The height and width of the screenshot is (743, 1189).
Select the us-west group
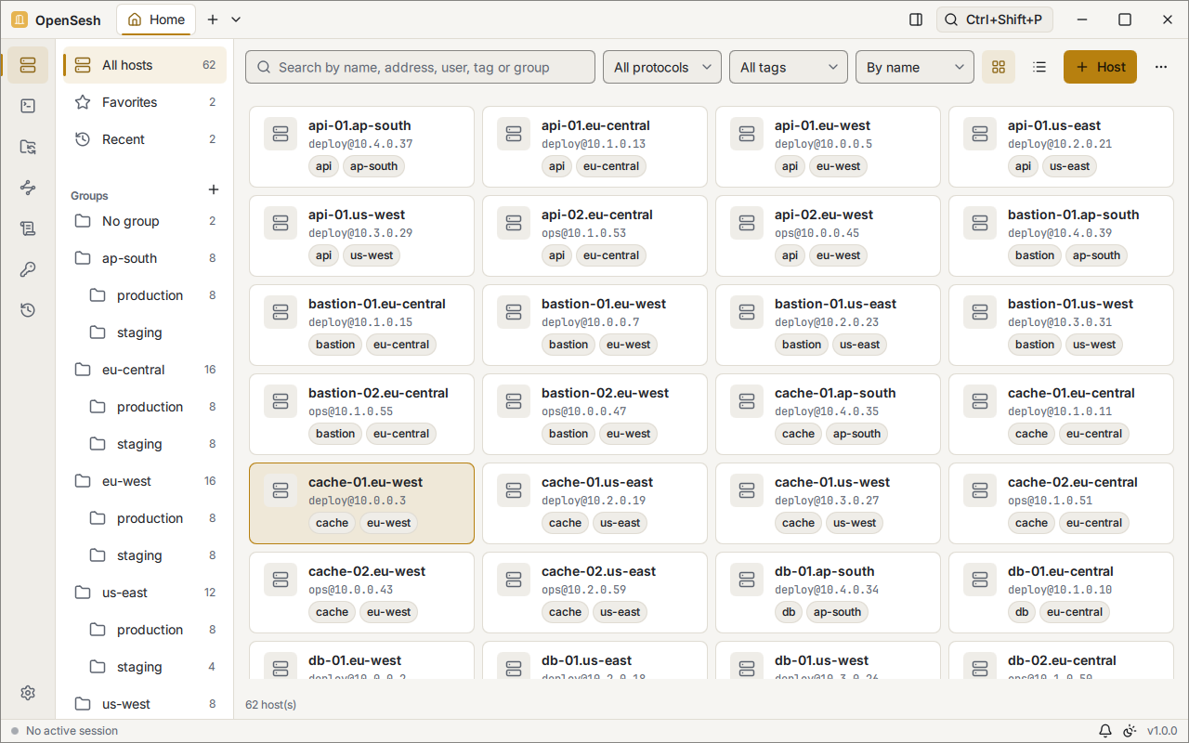click(x=145, y=704)
